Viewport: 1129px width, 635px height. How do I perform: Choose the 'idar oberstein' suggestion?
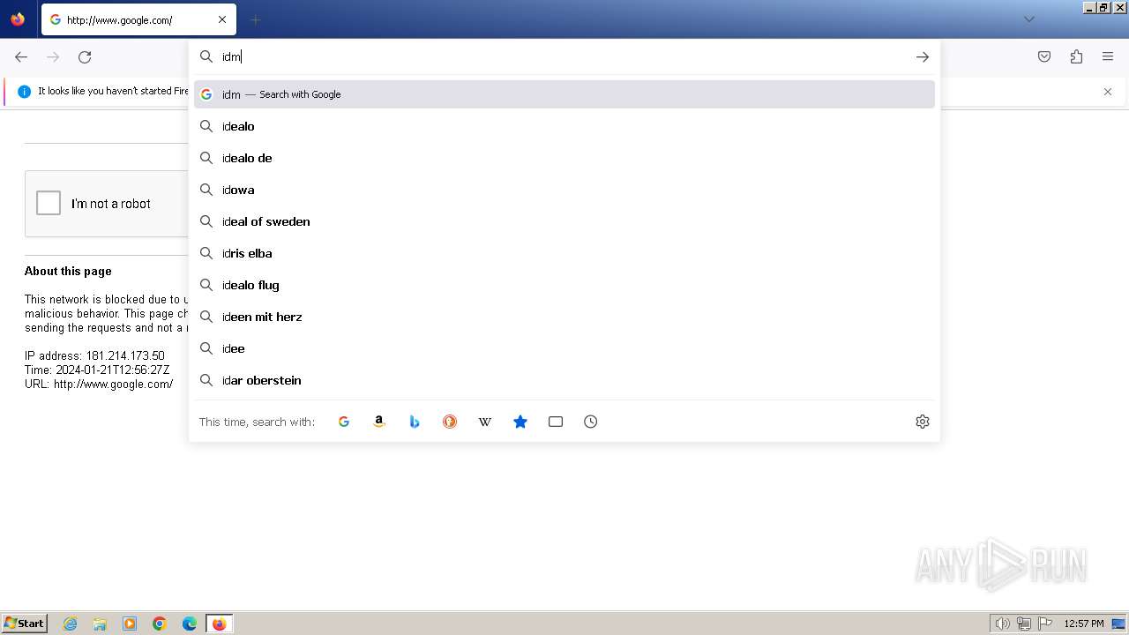(x=564, y=380)
